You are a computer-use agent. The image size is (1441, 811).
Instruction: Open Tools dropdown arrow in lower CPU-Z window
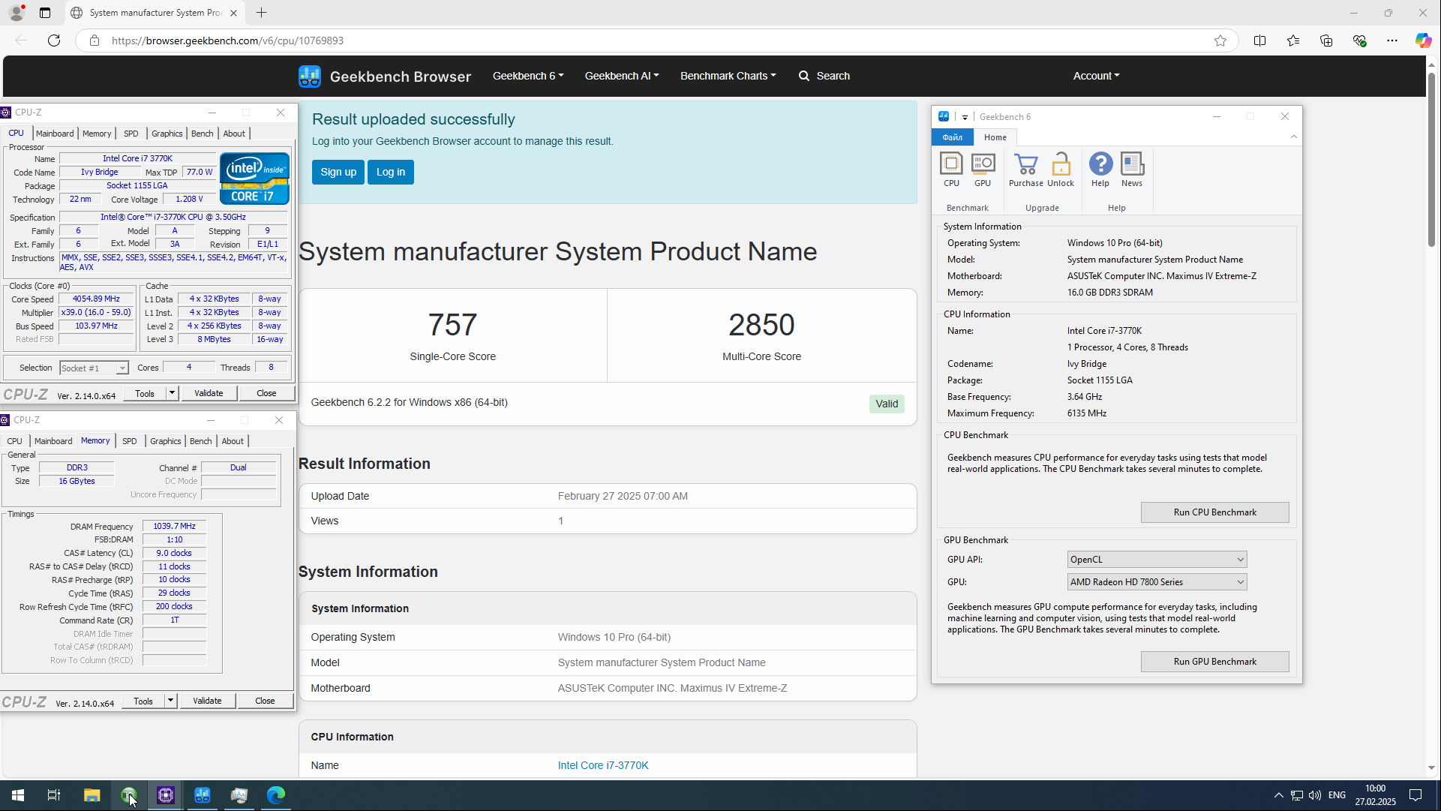(x=170, y=701)
